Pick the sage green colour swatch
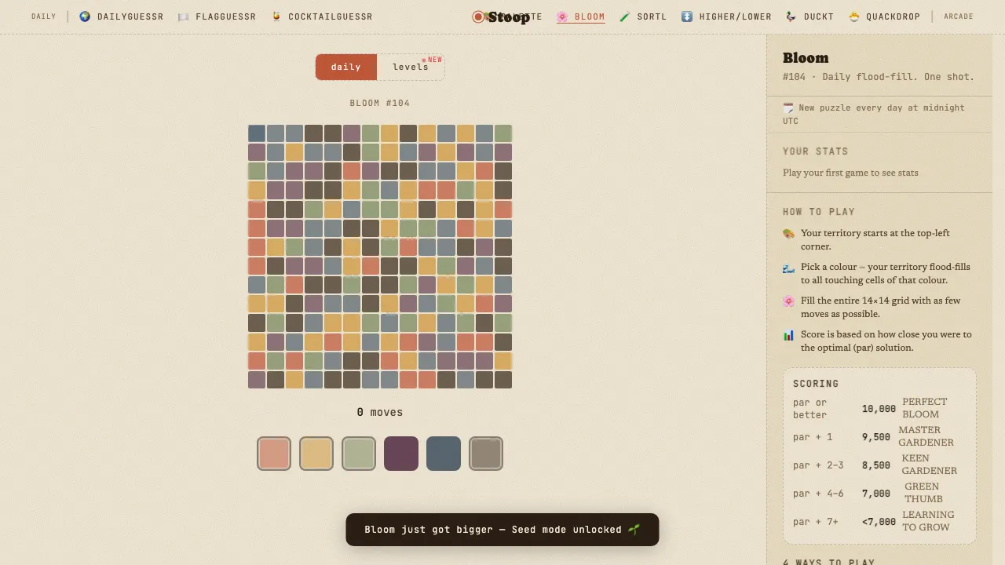The height and width of the screenshot is (565, 1005). tap(359, 454)
